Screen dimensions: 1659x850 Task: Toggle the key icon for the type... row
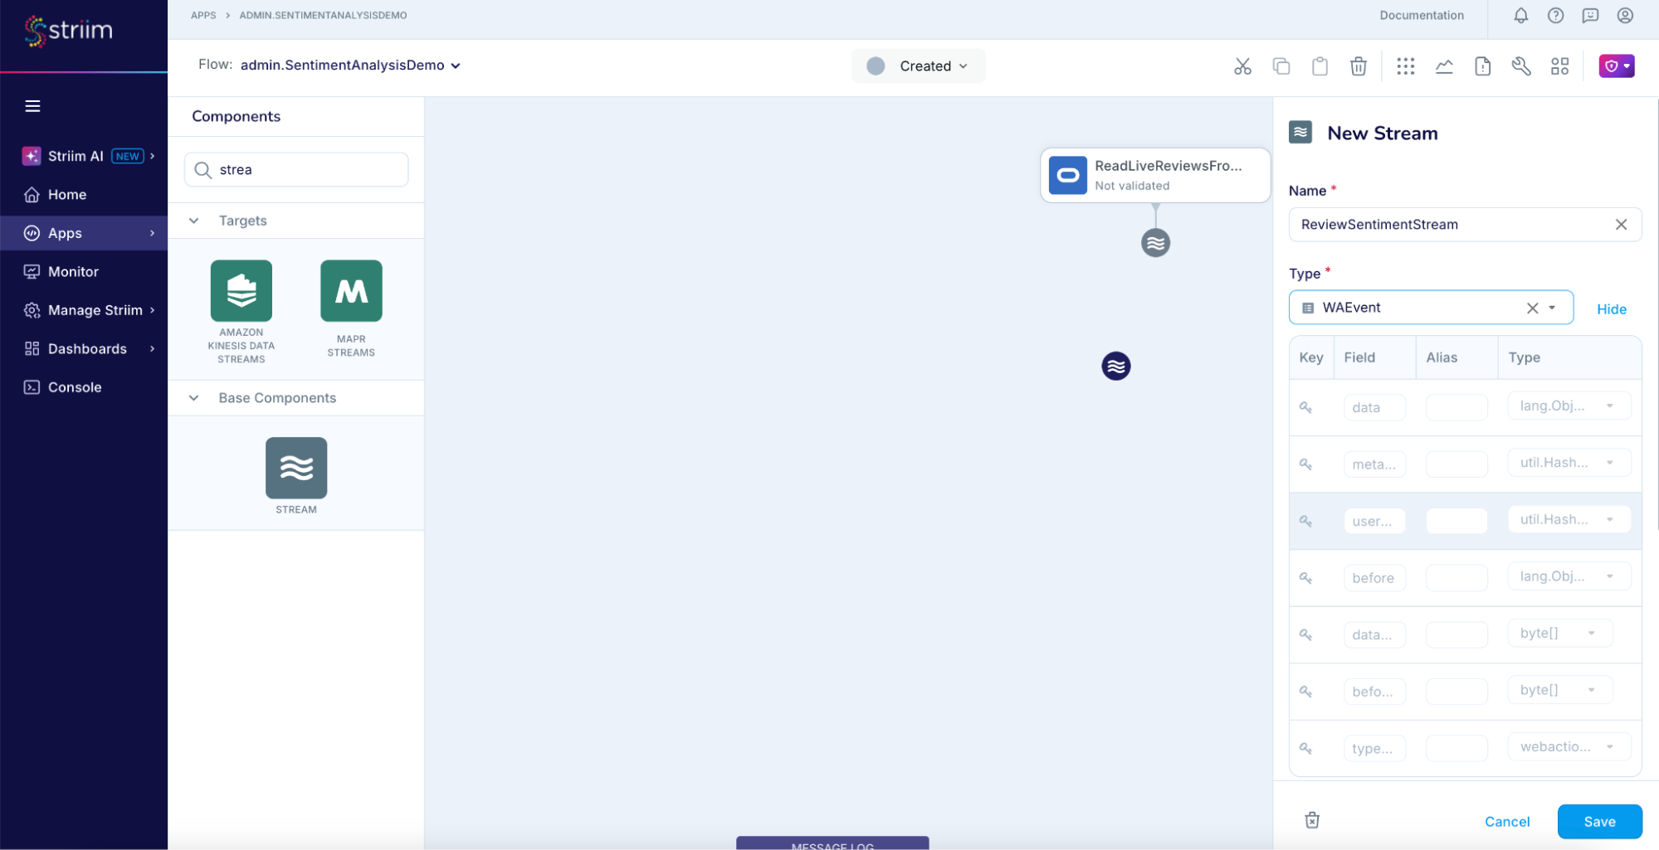point(1305,748)
